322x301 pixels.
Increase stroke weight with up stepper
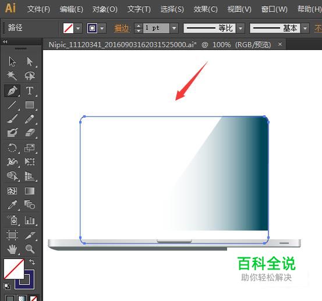139,26
